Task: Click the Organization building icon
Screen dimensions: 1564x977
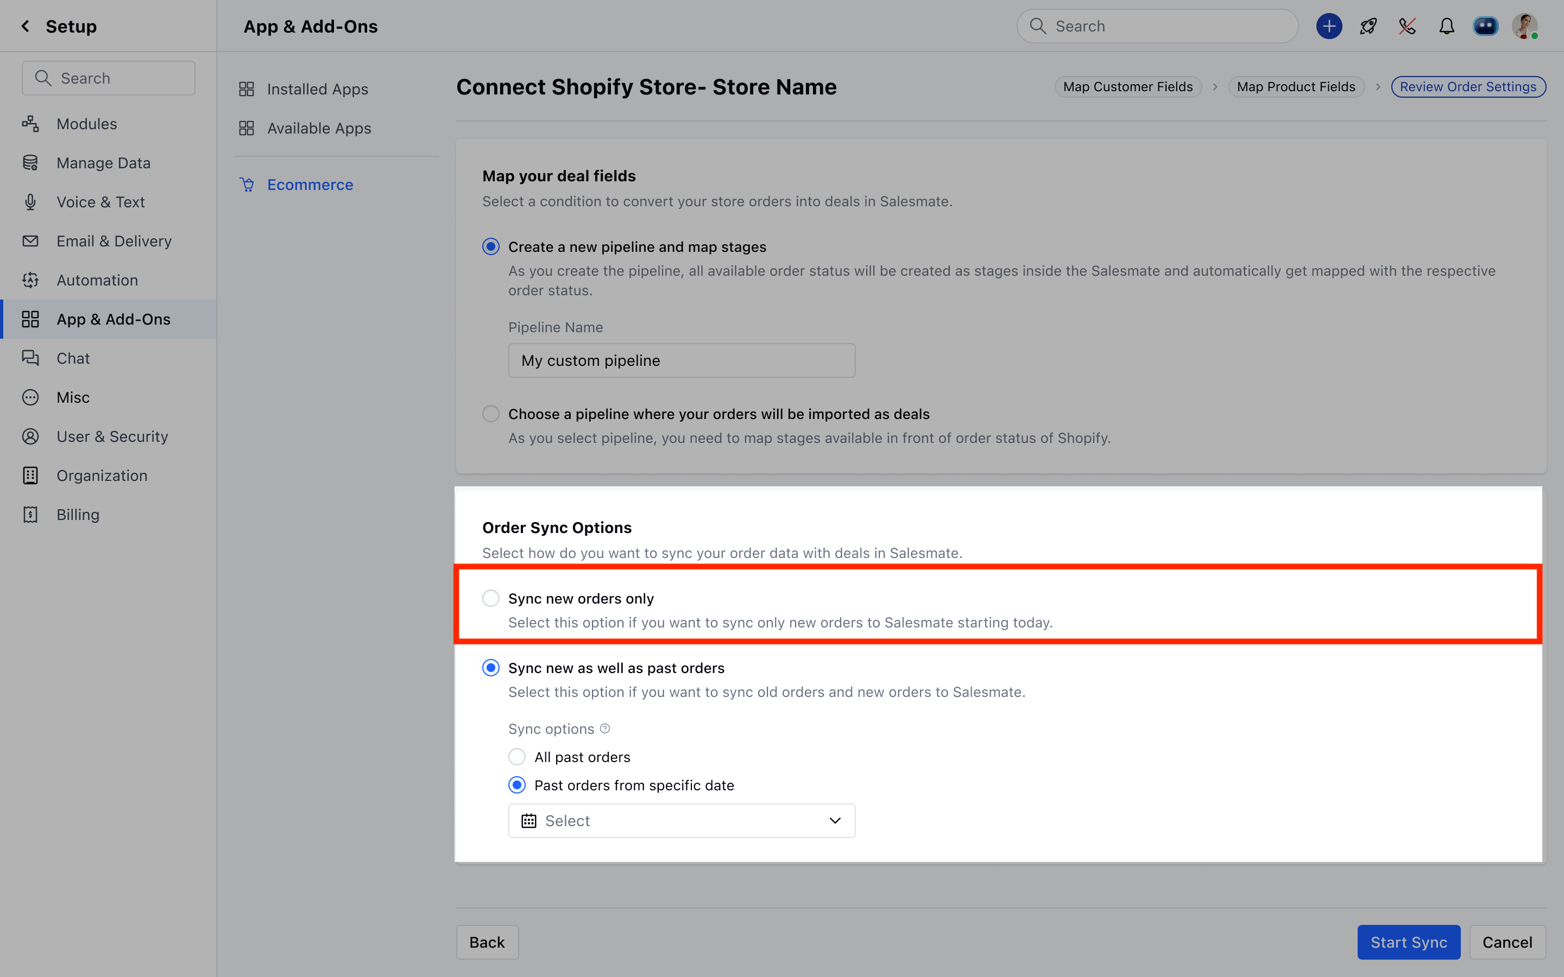Action: pos(30,475)
